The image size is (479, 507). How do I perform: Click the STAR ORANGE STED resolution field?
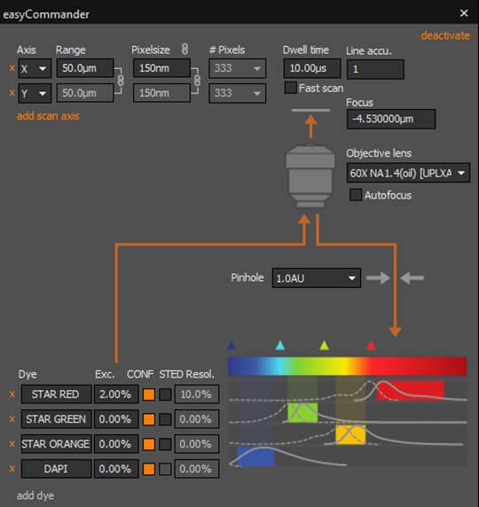197,444
